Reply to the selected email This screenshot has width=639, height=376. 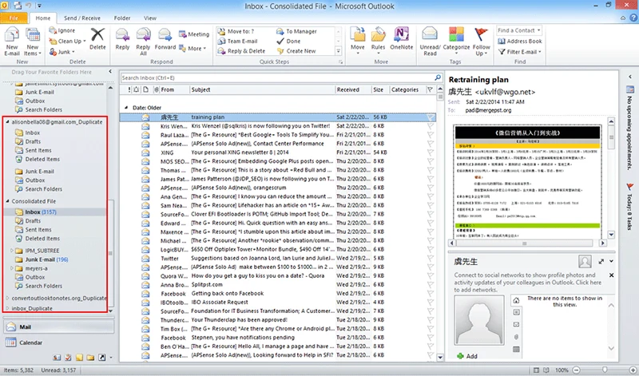pyautogui.click(x=122, y=39)
